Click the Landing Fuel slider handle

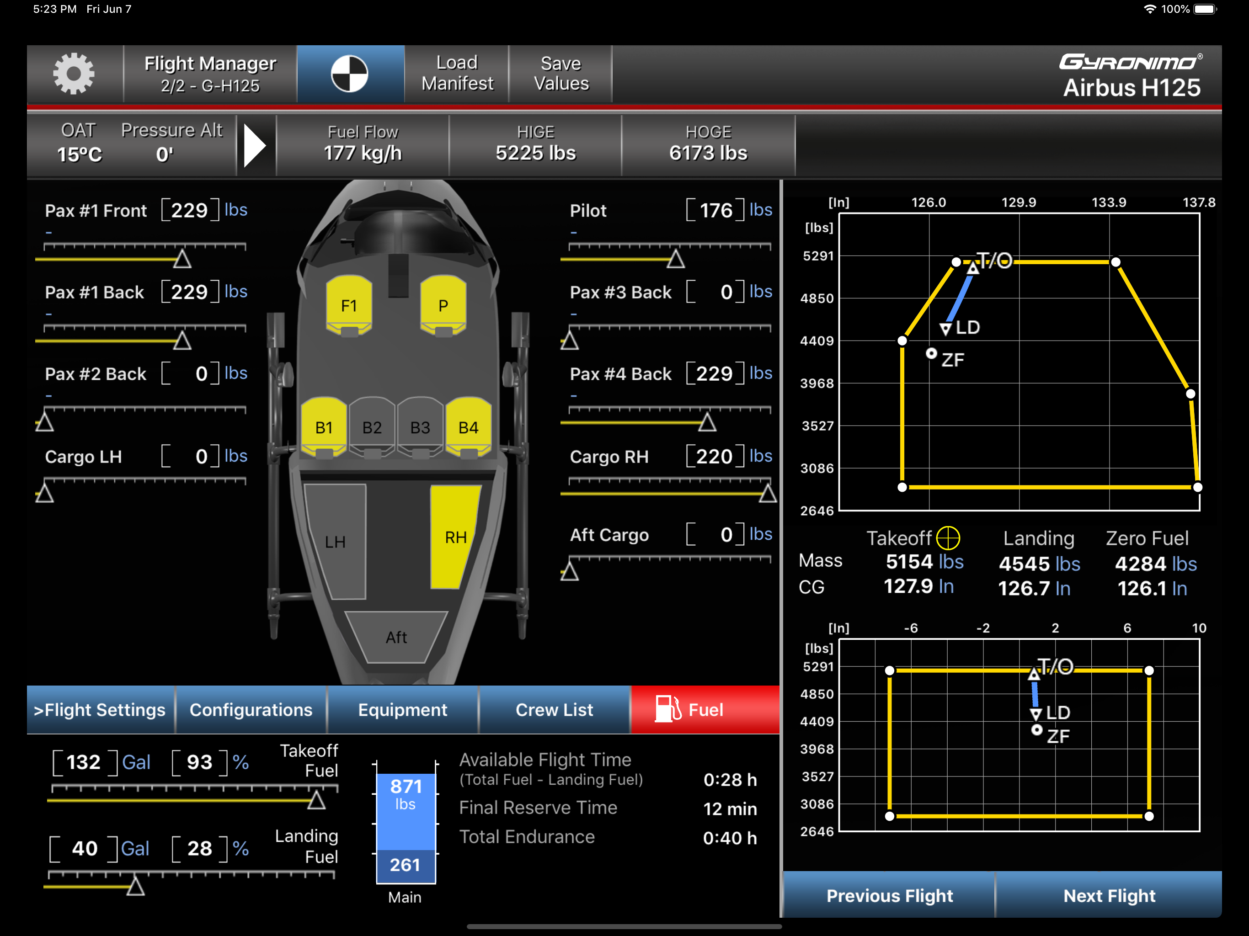(x=135, y=886)
